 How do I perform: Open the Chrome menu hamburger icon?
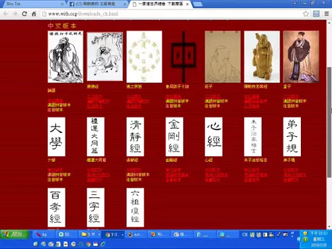326,14
